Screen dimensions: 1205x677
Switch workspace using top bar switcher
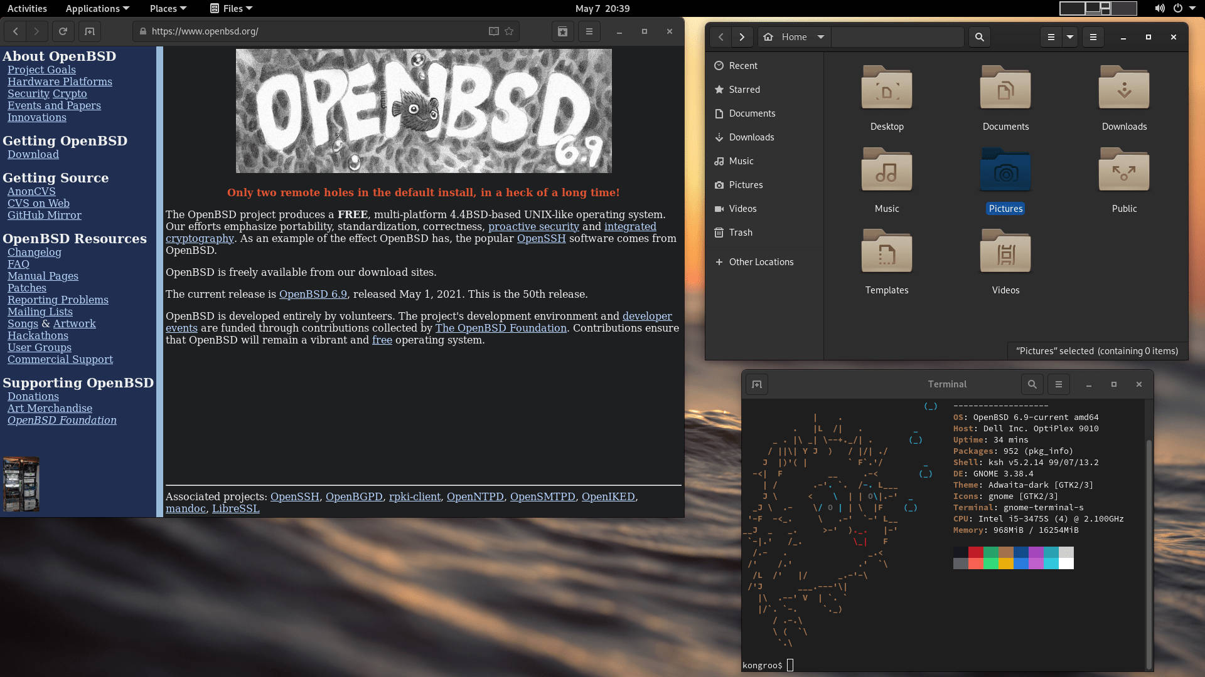(x=1123, y=8)
